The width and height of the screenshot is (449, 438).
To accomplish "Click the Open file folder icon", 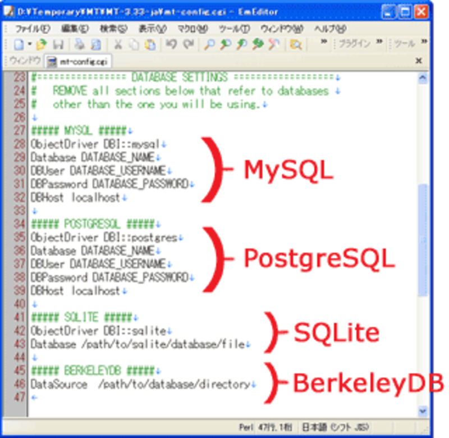I will click(x=41, y=44).
